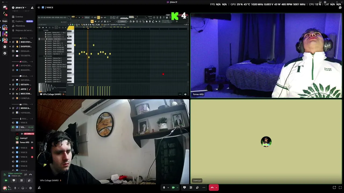
Task: Open the server with the 993 badge
Action: click(x=5, y=40)
